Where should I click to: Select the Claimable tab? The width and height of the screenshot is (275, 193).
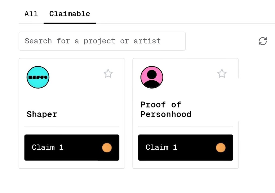[70, 14]
